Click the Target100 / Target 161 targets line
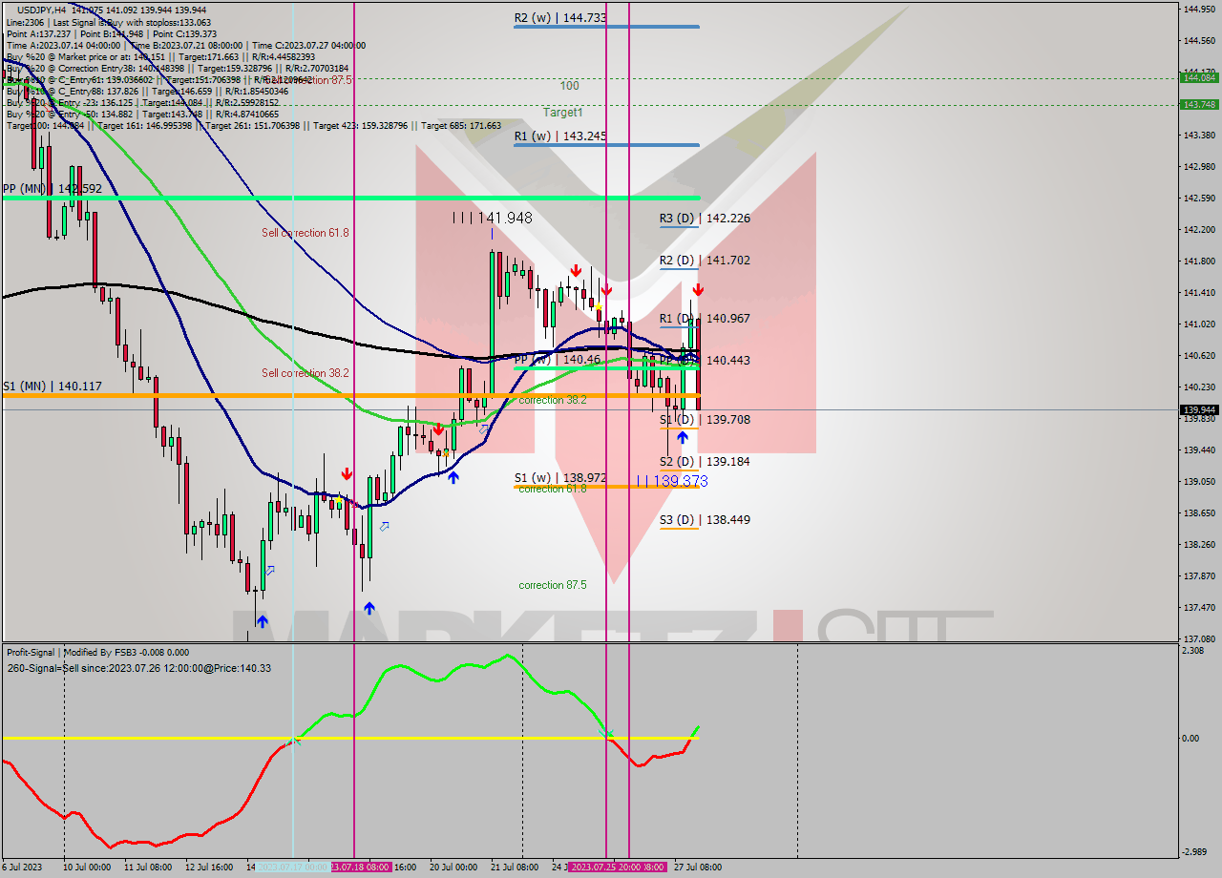This screenshot has width=1222, height=878. pyautogui.click(x=253, y=126)
